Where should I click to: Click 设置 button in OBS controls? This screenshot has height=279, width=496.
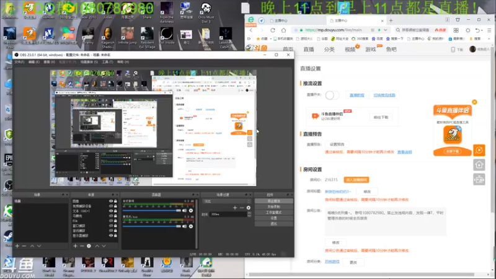273,218
